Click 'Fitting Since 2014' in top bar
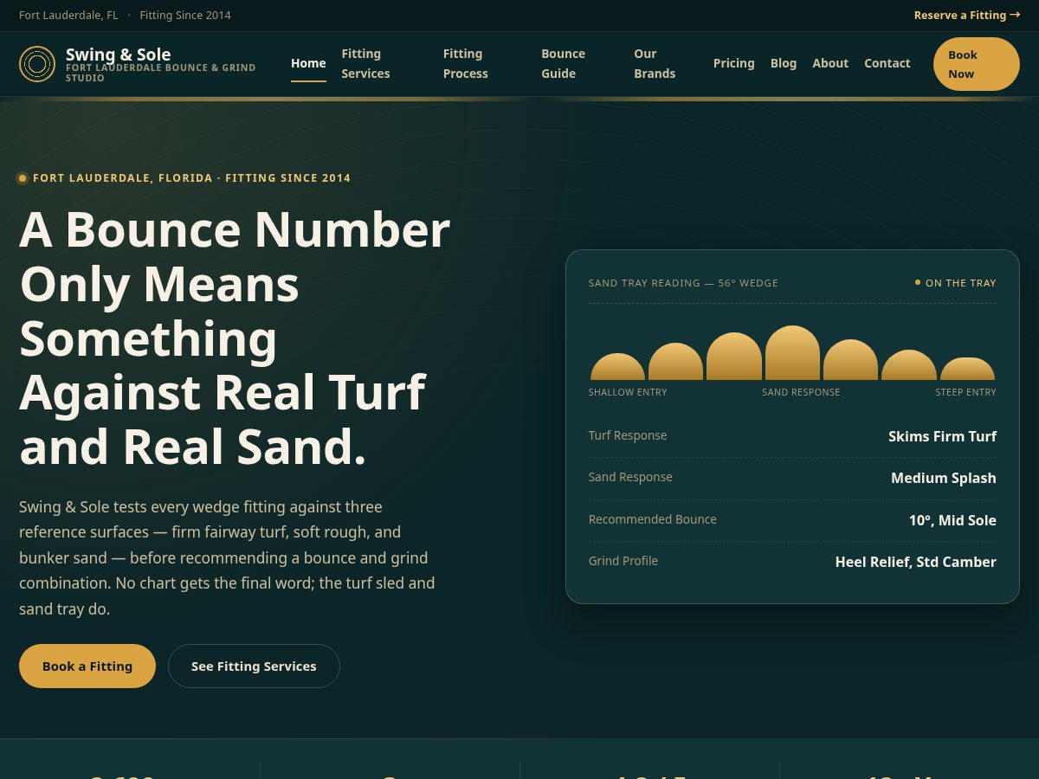 click(x=185, y=15)
